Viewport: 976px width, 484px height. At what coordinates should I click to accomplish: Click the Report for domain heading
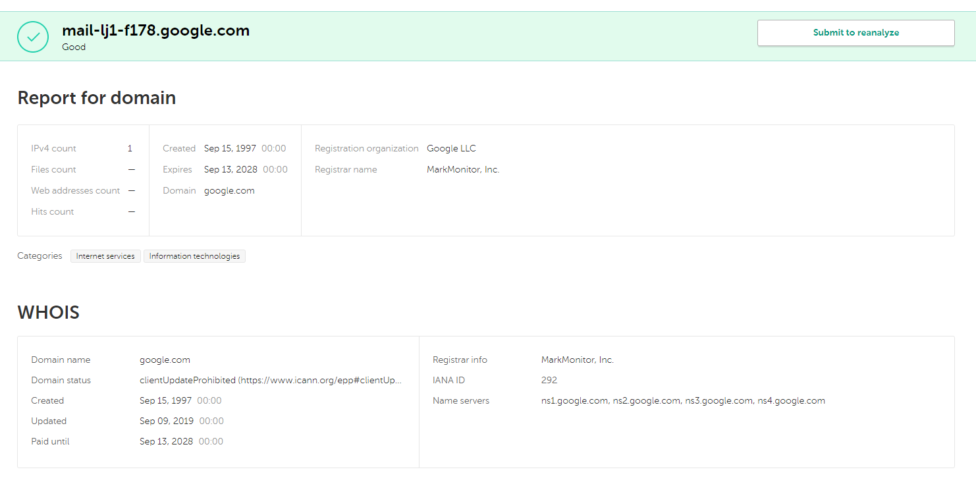tap(97, 97)
